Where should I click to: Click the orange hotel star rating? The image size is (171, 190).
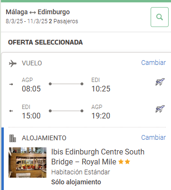[124, 162]
